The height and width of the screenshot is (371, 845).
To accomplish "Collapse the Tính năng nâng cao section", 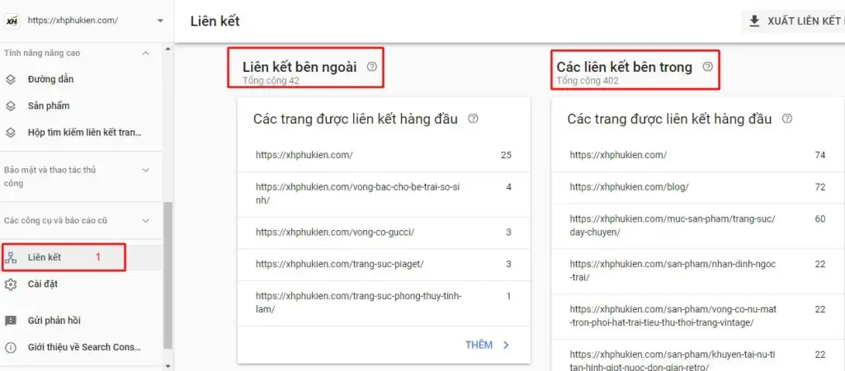I will point(146,53).
